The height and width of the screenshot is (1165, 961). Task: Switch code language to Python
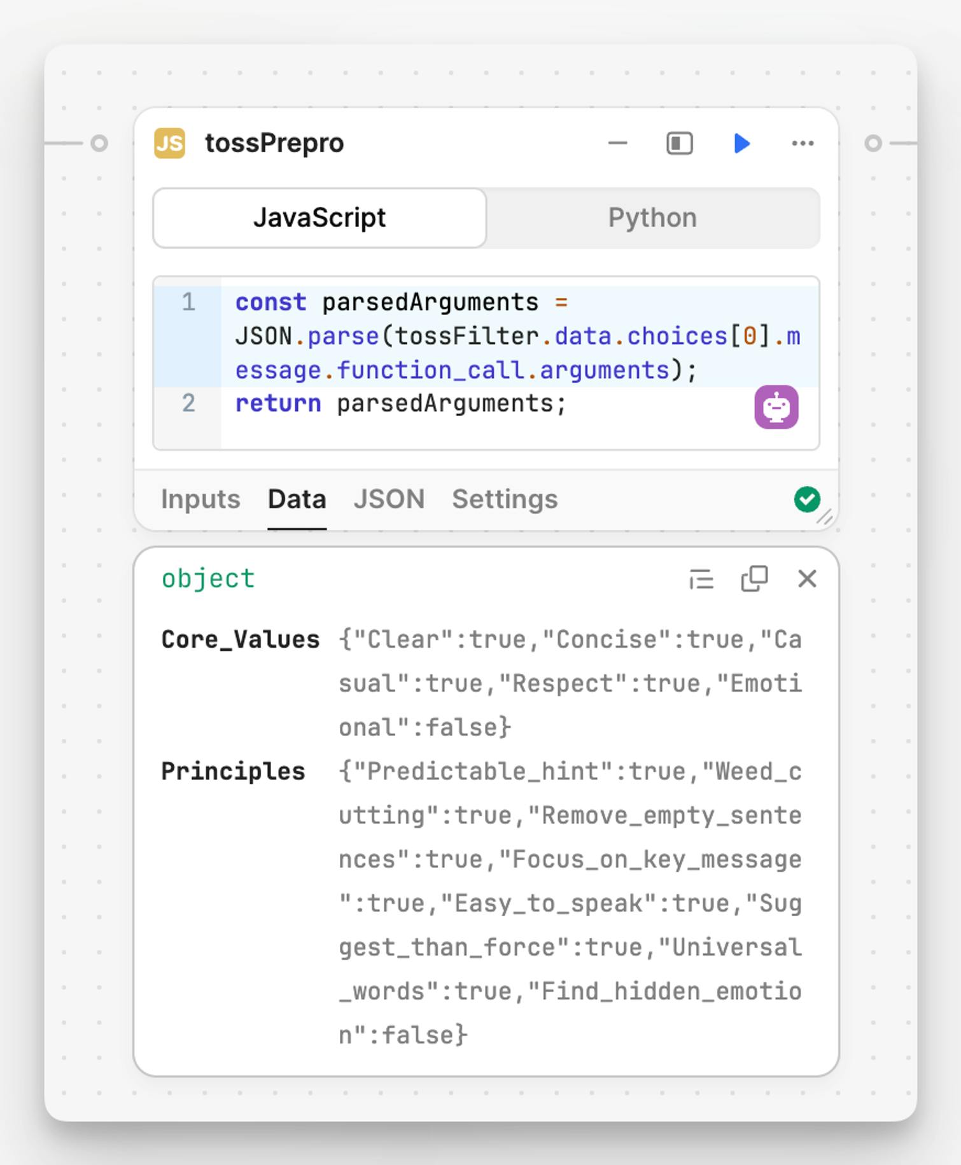652,218
